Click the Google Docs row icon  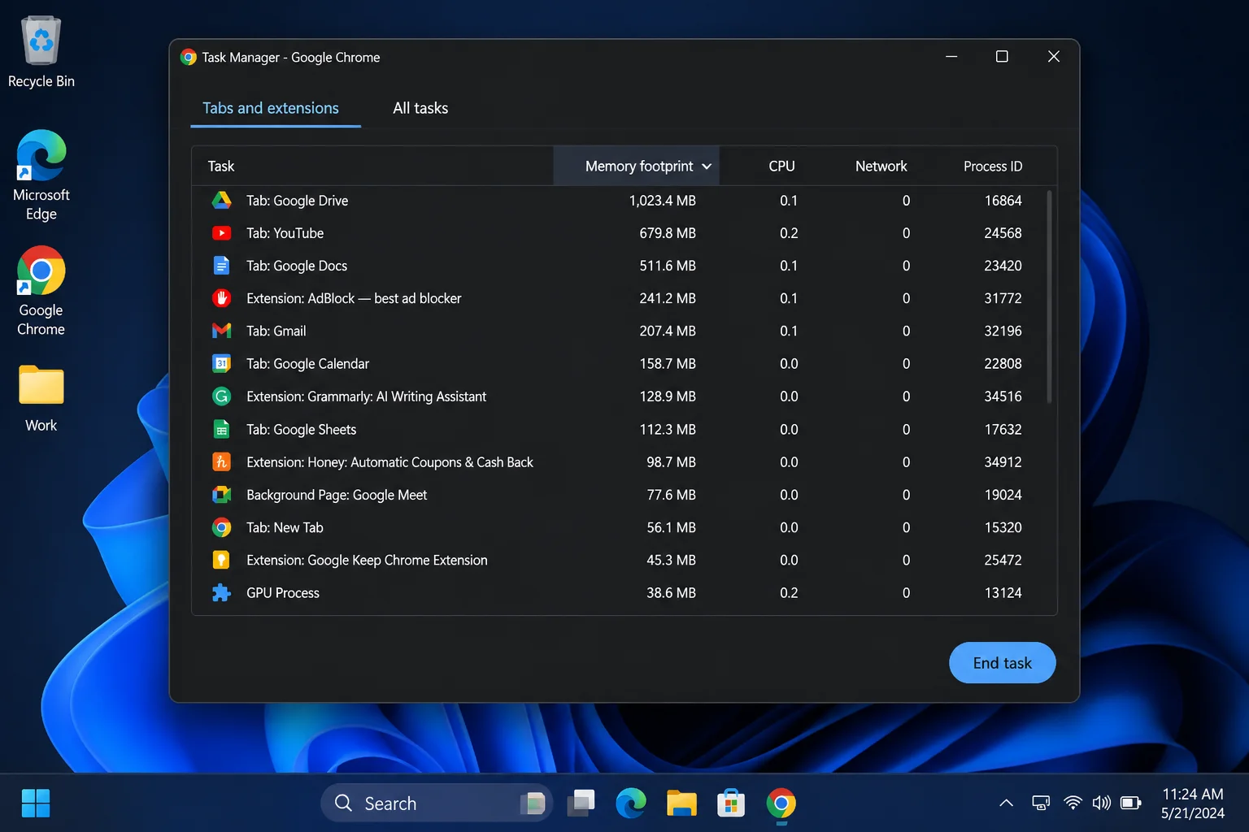click(221, 266)
